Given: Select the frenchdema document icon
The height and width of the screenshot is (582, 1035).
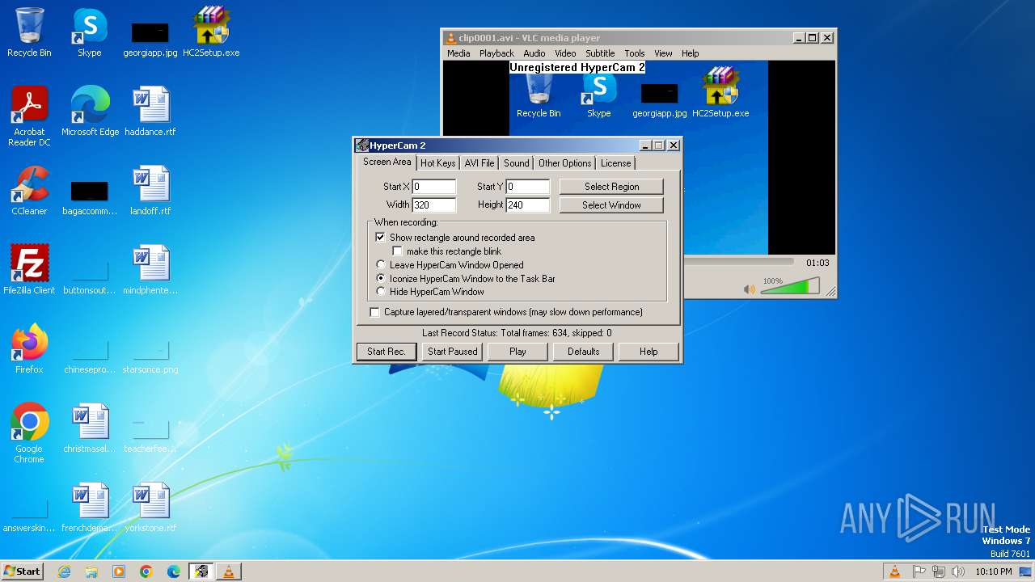Looking at the screenshot, I should 90,508.
